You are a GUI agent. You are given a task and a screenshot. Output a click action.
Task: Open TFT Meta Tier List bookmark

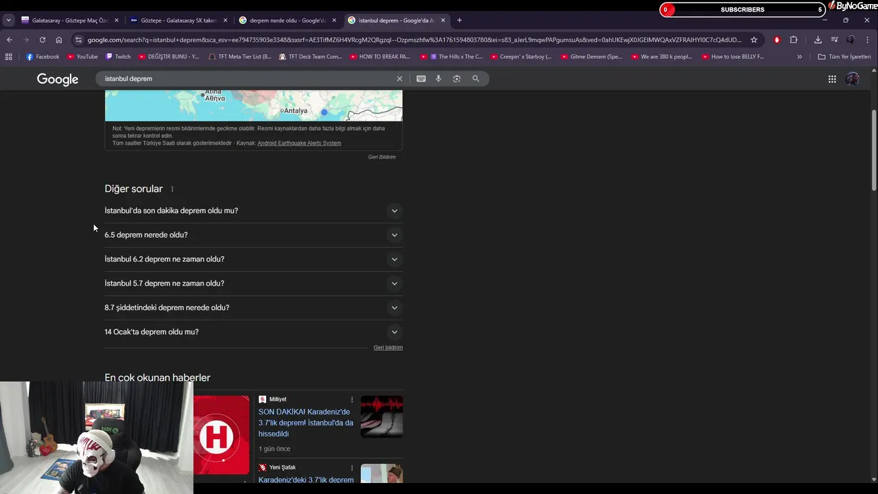click(x=239, y=57)
